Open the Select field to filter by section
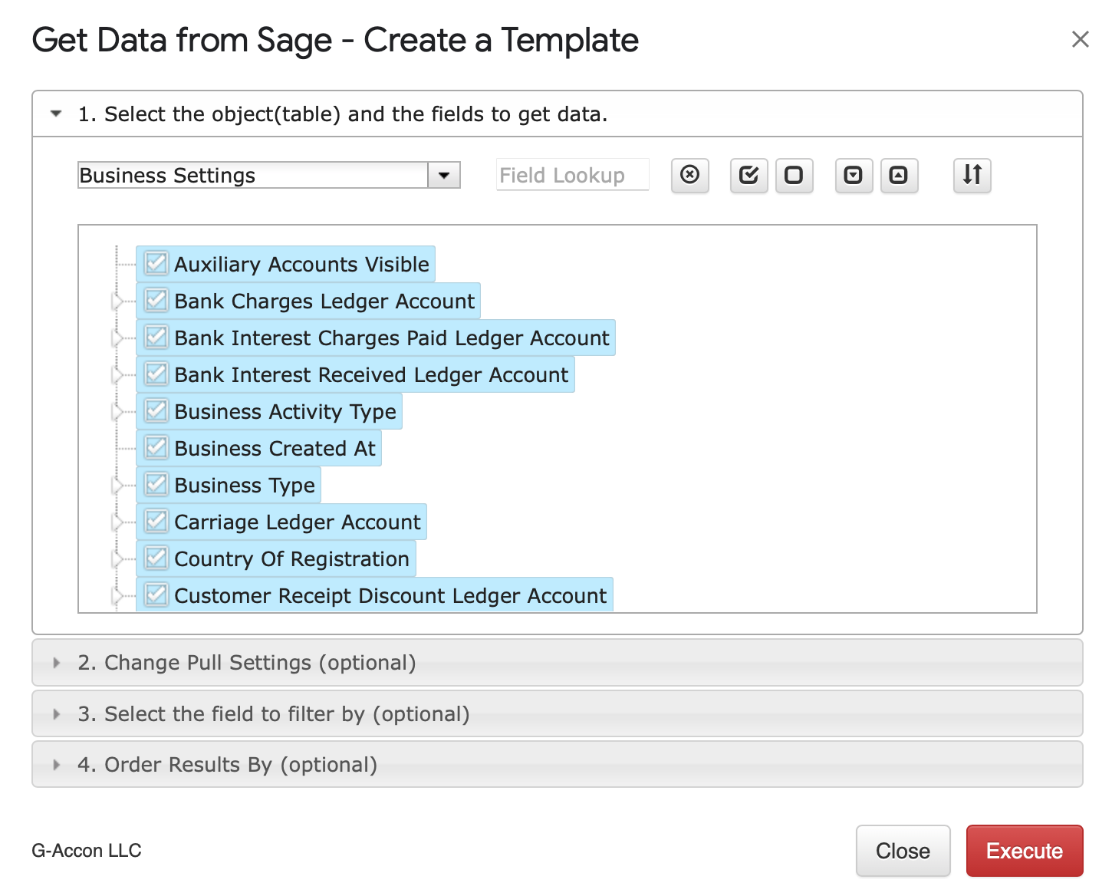 click(x=273, y=714)
